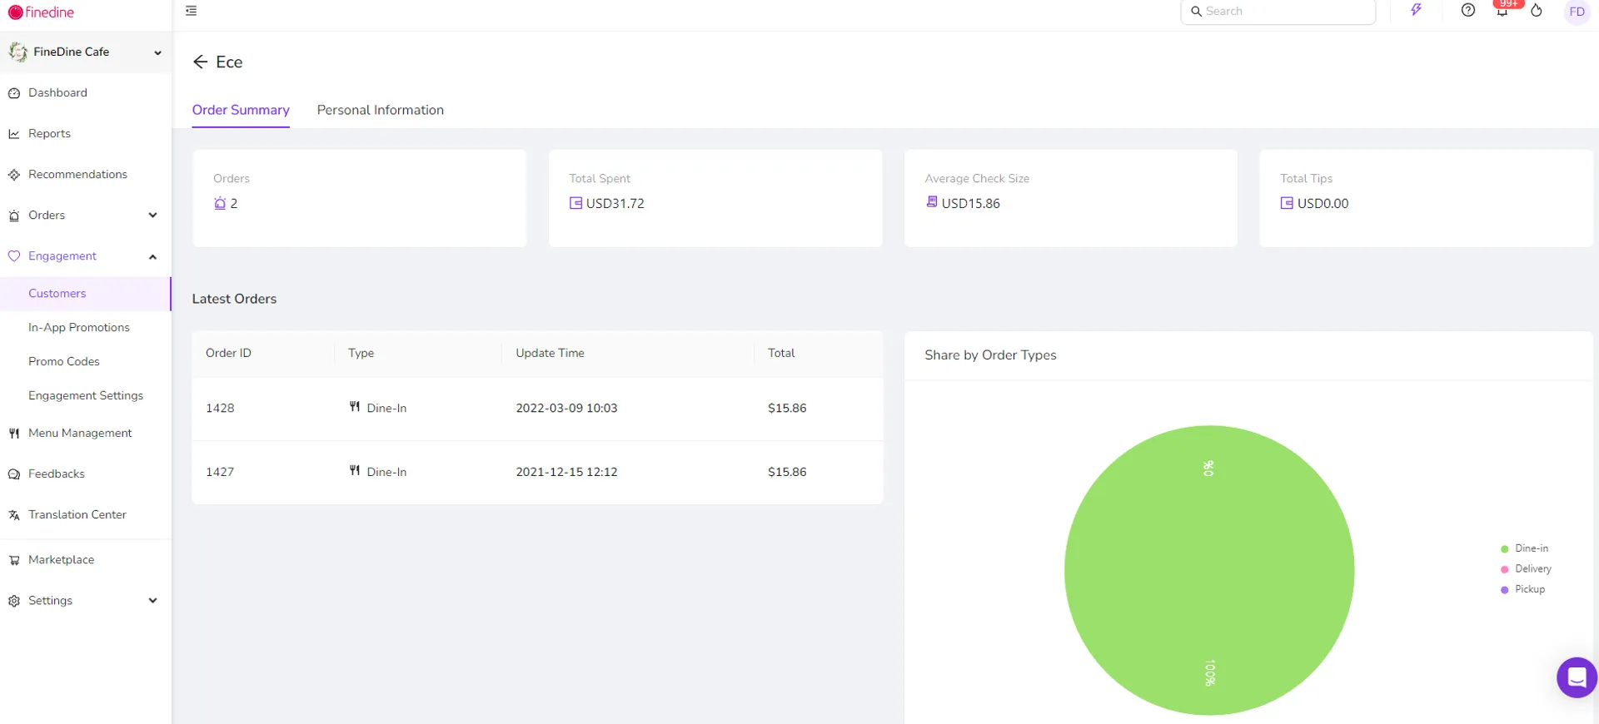Toggle Dine-in legend item in chart
Image resolution: width=1599 pixels, height=724 pixels.
(1524, 548)
